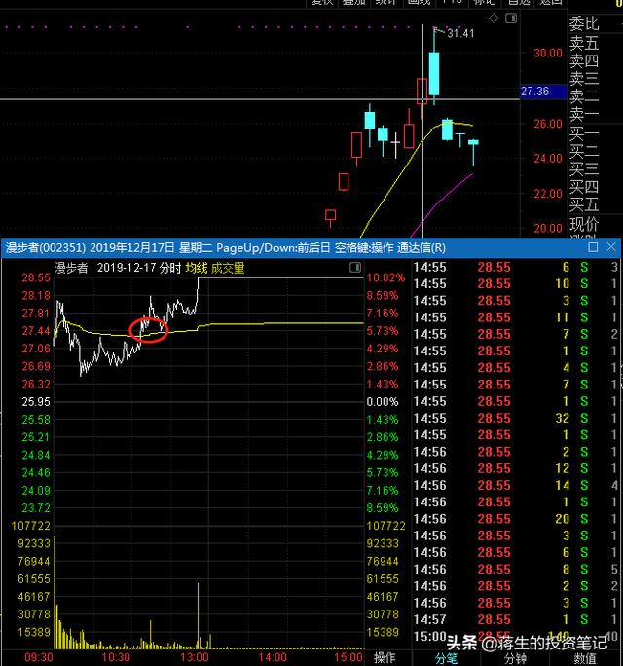Click the diamond icon above the candlestick chart
Image resolution: width=623 pixels, height=666 pixels.
[495, 18]
